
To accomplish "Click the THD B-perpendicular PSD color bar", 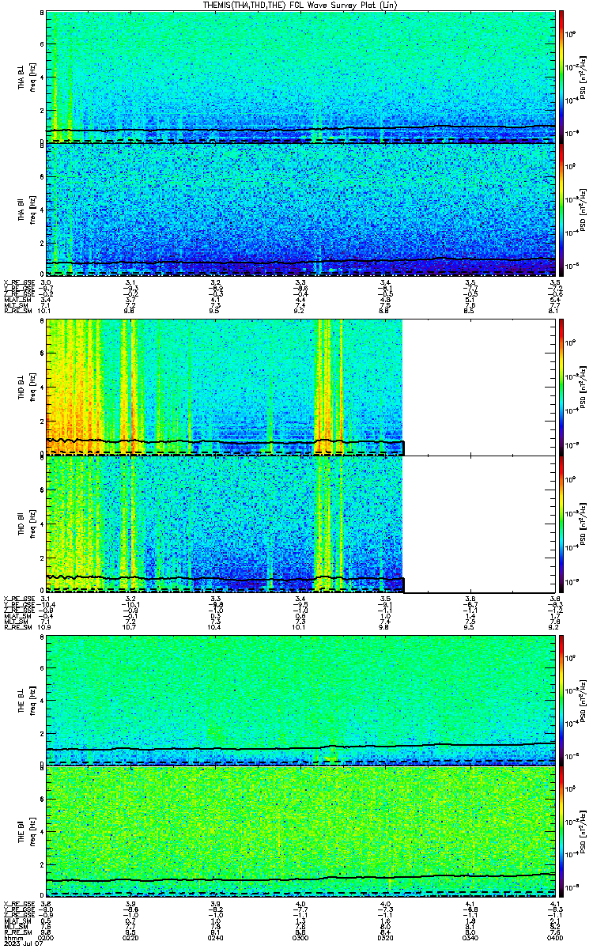I will pyautogui.click(x=561, y=387).
